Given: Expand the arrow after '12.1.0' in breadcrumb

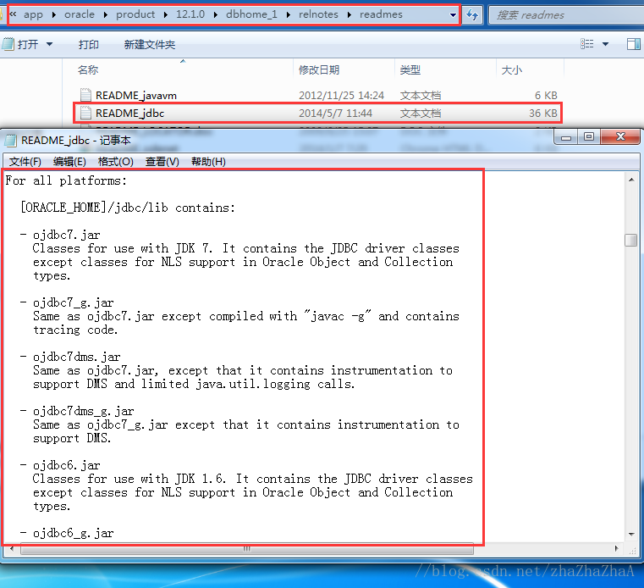Looking at the screenshot, I should coord(216,14).
